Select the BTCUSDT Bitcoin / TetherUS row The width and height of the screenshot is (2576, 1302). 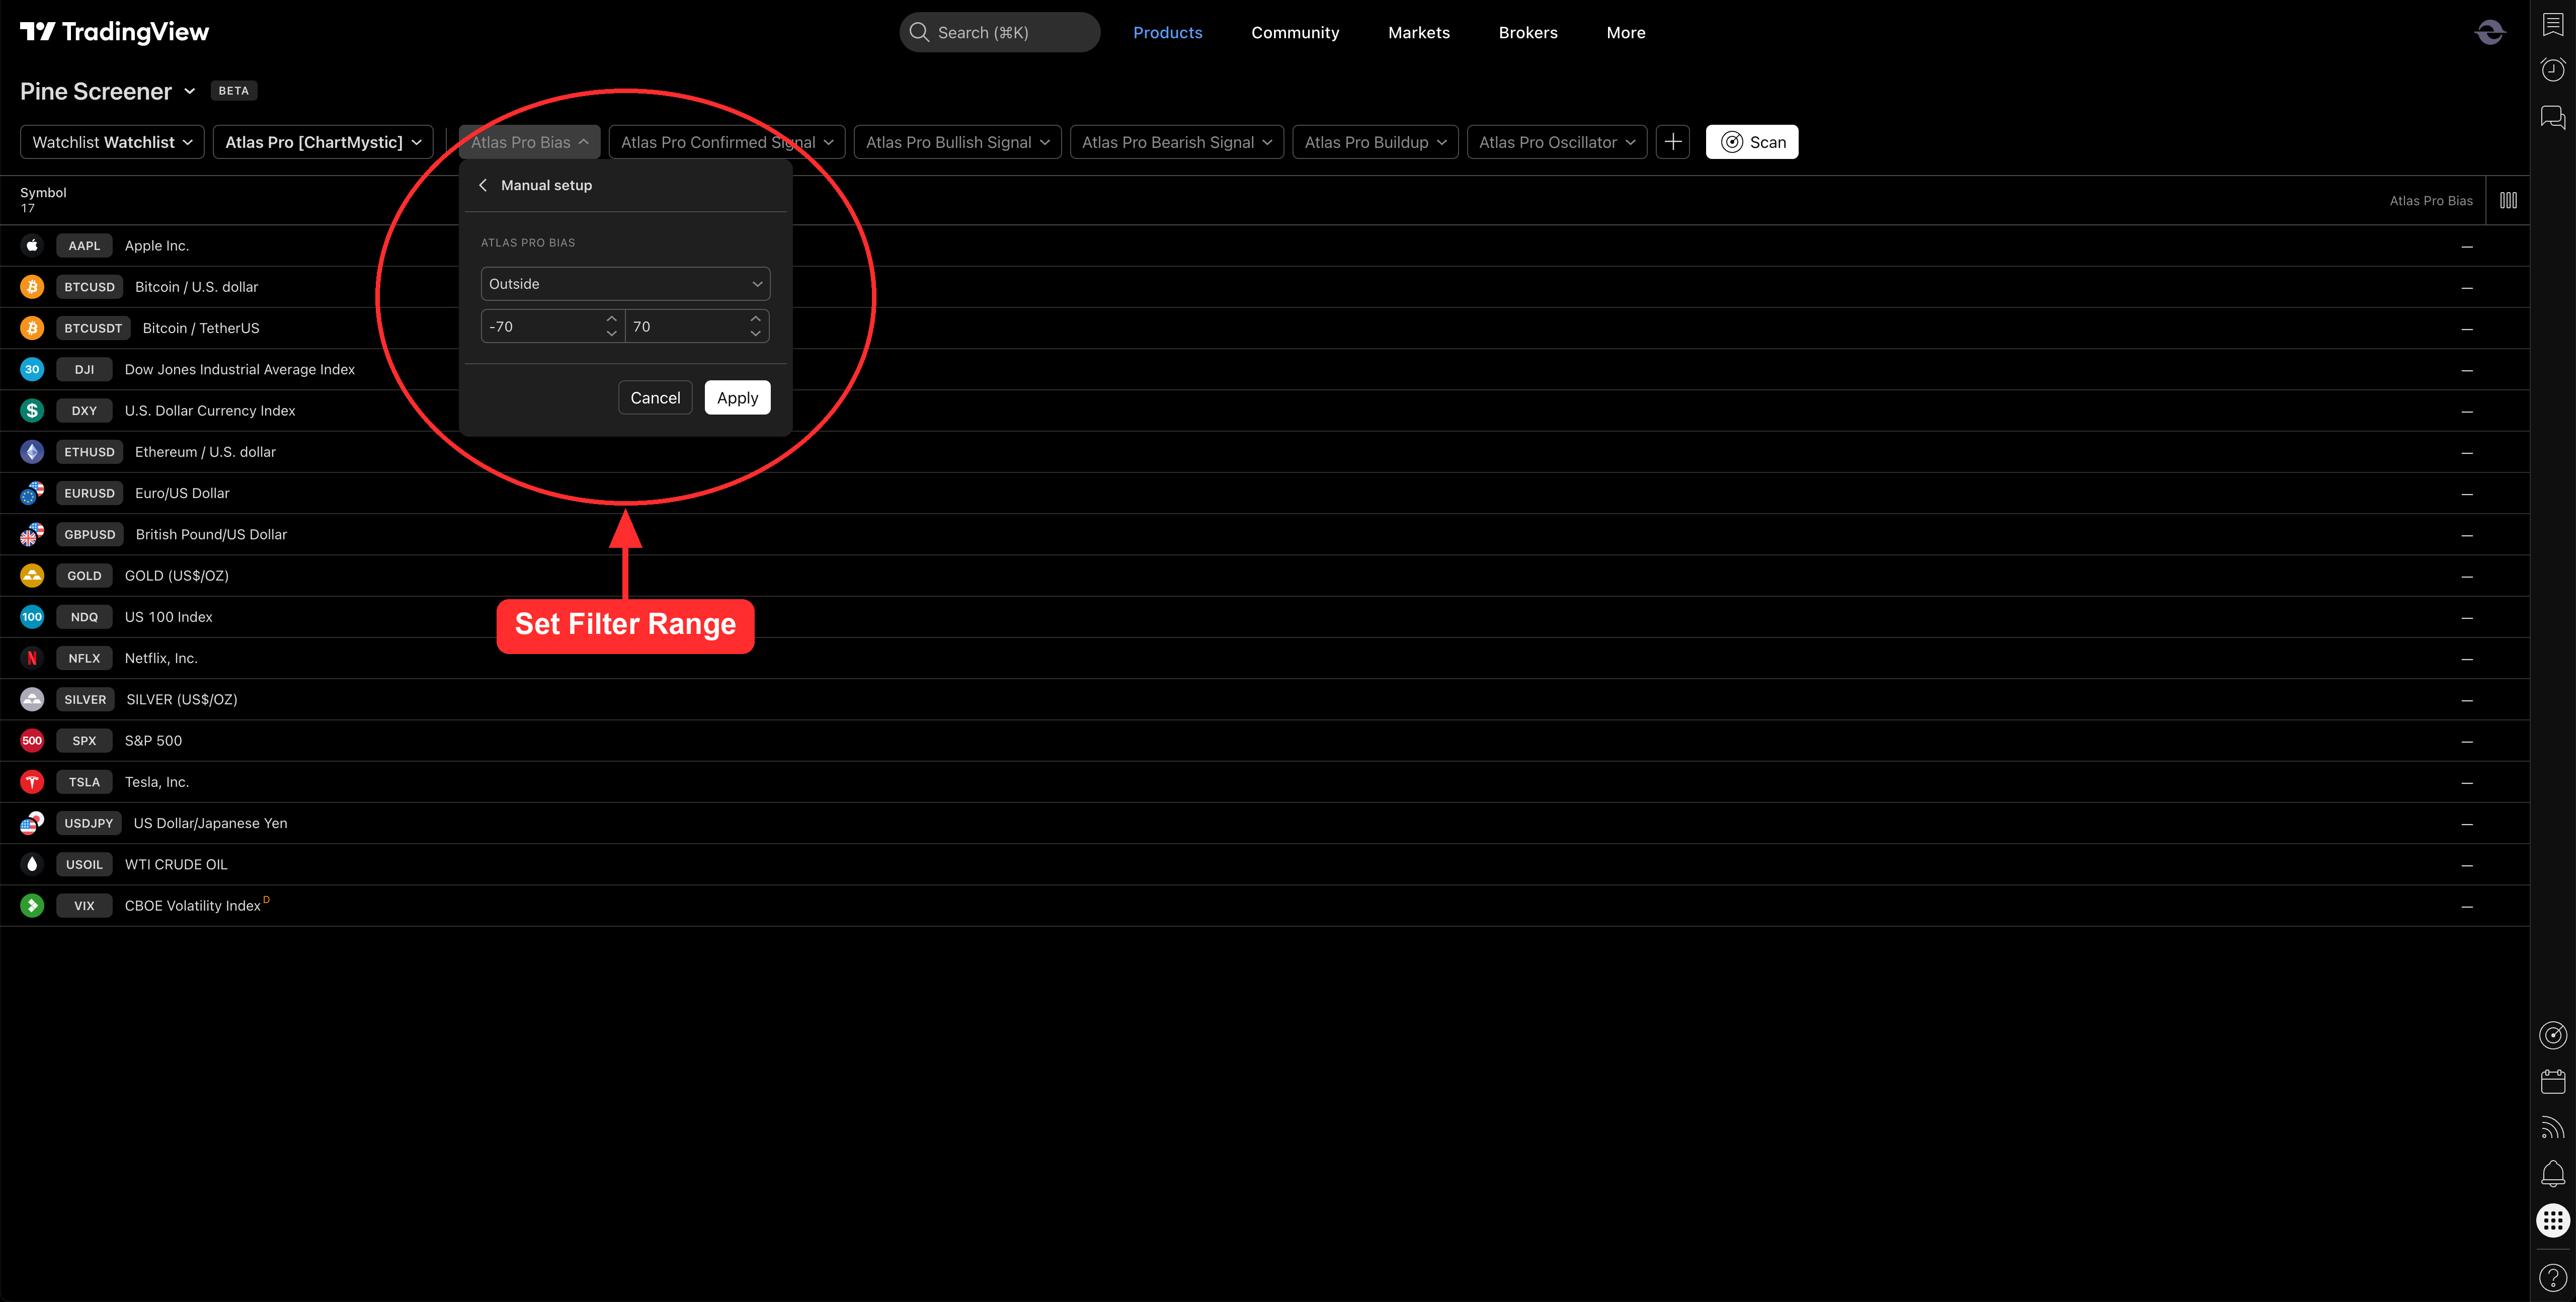tap(1265, 329)
